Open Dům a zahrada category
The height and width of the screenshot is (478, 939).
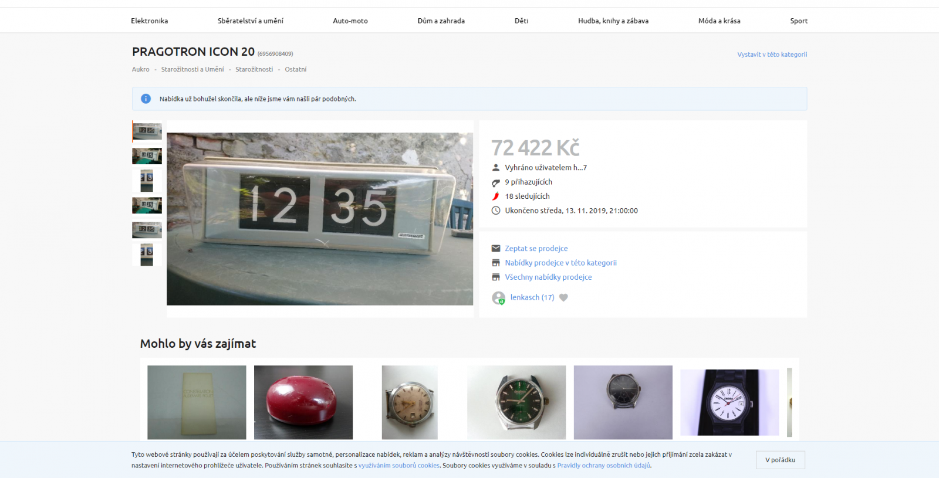coord(441,21)
